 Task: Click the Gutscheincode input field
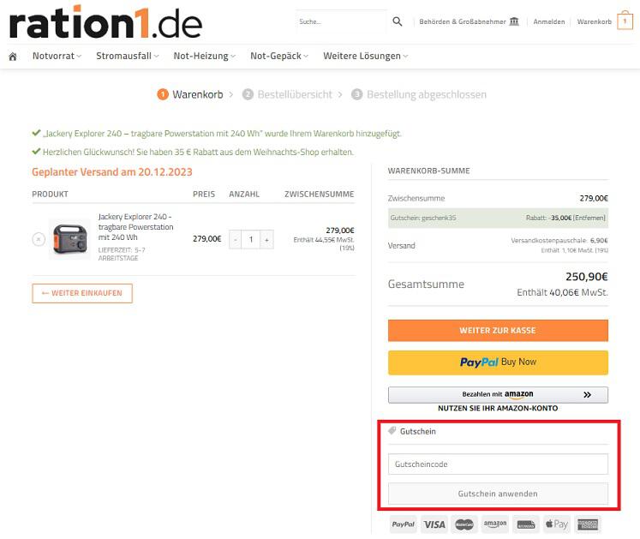click(x=498, y=464)
